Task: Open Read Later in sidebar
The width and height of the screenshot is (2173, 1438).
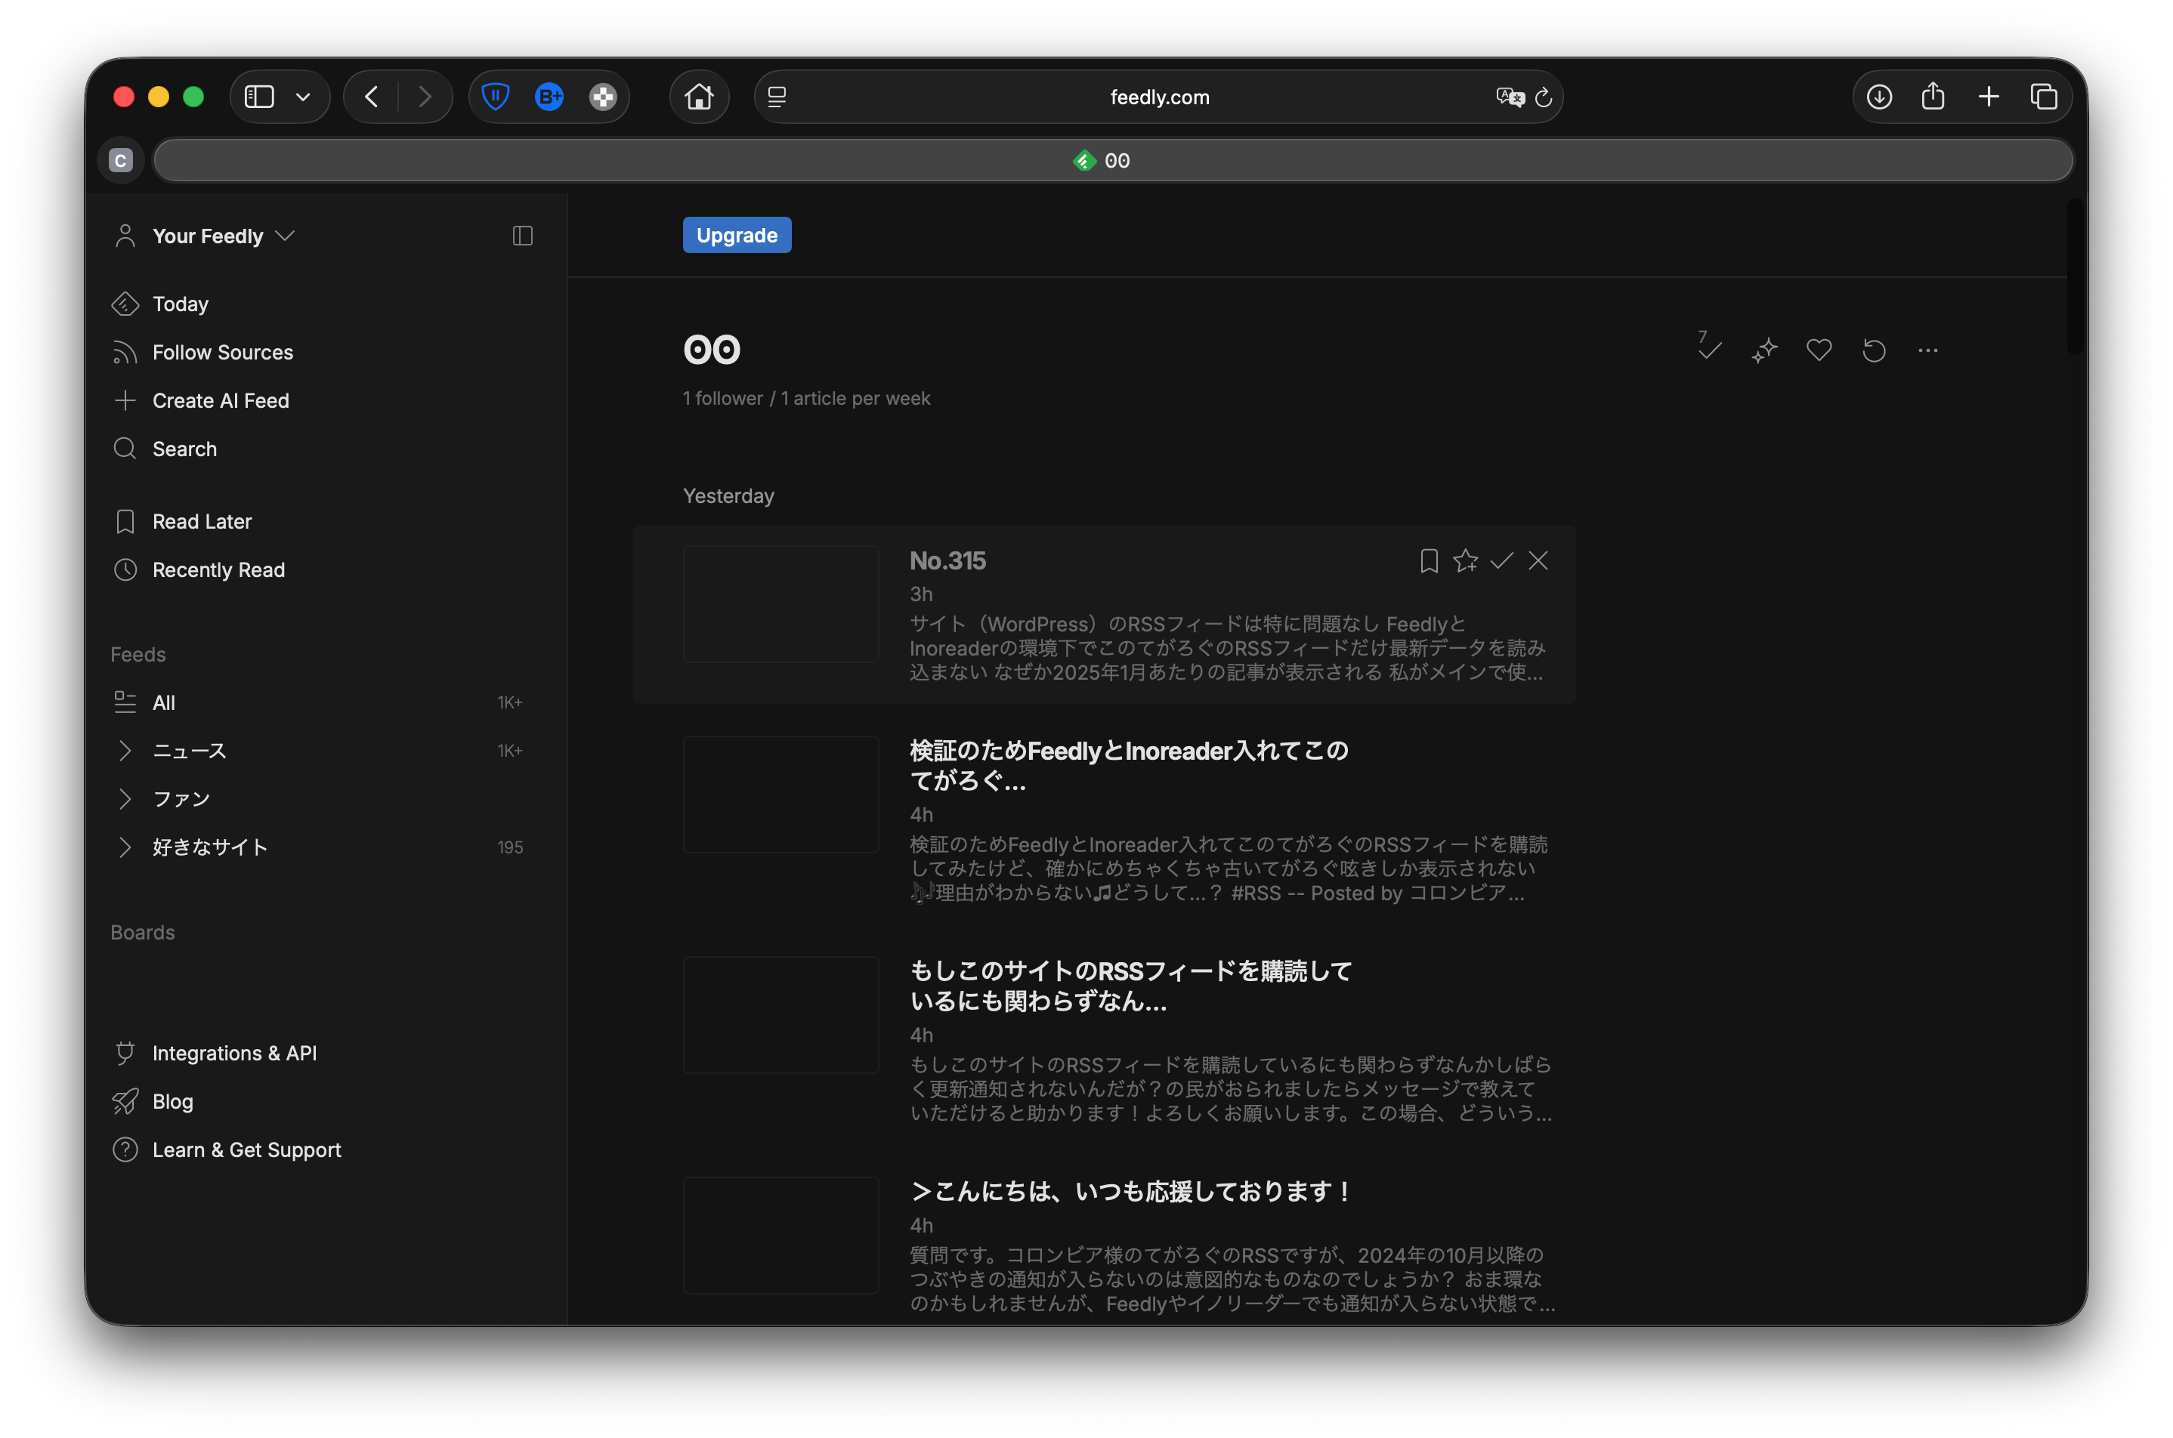Action: coord(202,521)
